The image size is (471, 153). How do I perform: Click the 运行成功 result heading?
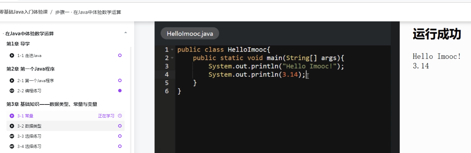tap(437, 34)
